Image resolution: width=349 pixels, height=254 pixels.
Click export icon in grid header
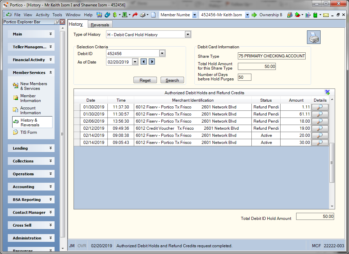pos(327,93)
